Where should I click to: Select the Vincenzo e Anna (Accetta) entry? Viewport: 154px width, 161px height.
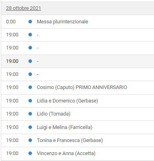[66, 153]
